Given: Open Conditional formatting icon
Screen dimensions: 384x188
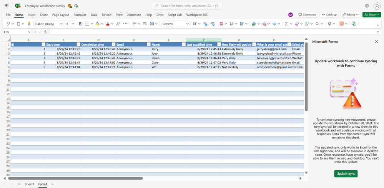Looking at the screenshot, I should click(221, 24).
